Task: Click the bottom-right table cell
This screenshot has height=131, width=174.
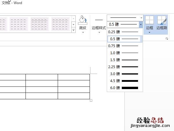Action: [74, 96]
